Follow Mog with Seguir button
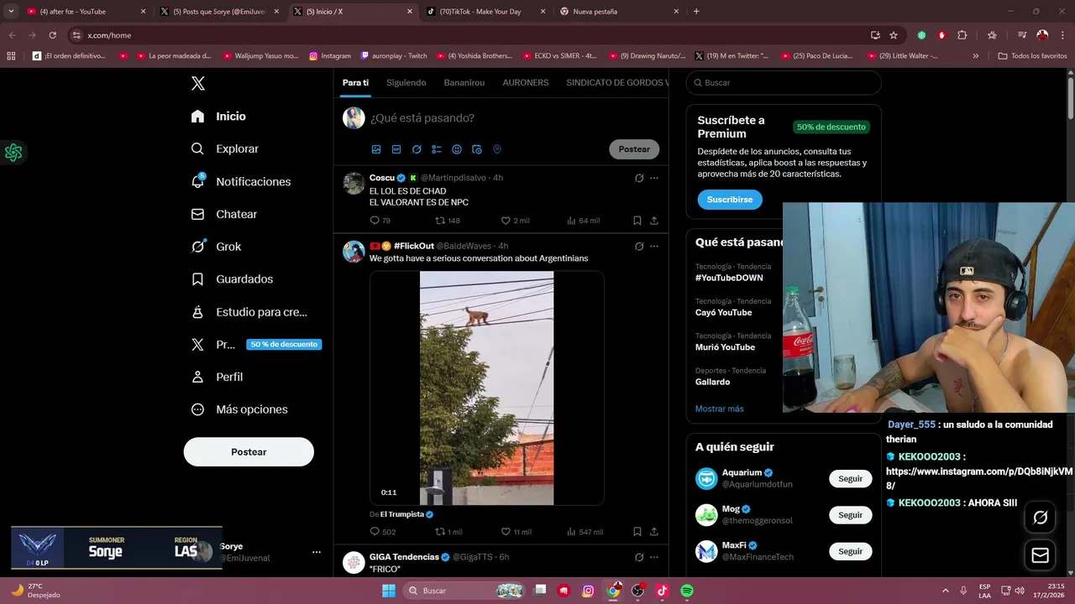The width and height of the screenshot is (1075, 604). pyautogui.click(x=850, y=515)
